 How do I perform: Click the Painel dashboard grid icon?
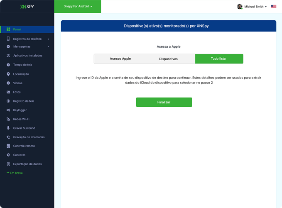tap(8, 29)
